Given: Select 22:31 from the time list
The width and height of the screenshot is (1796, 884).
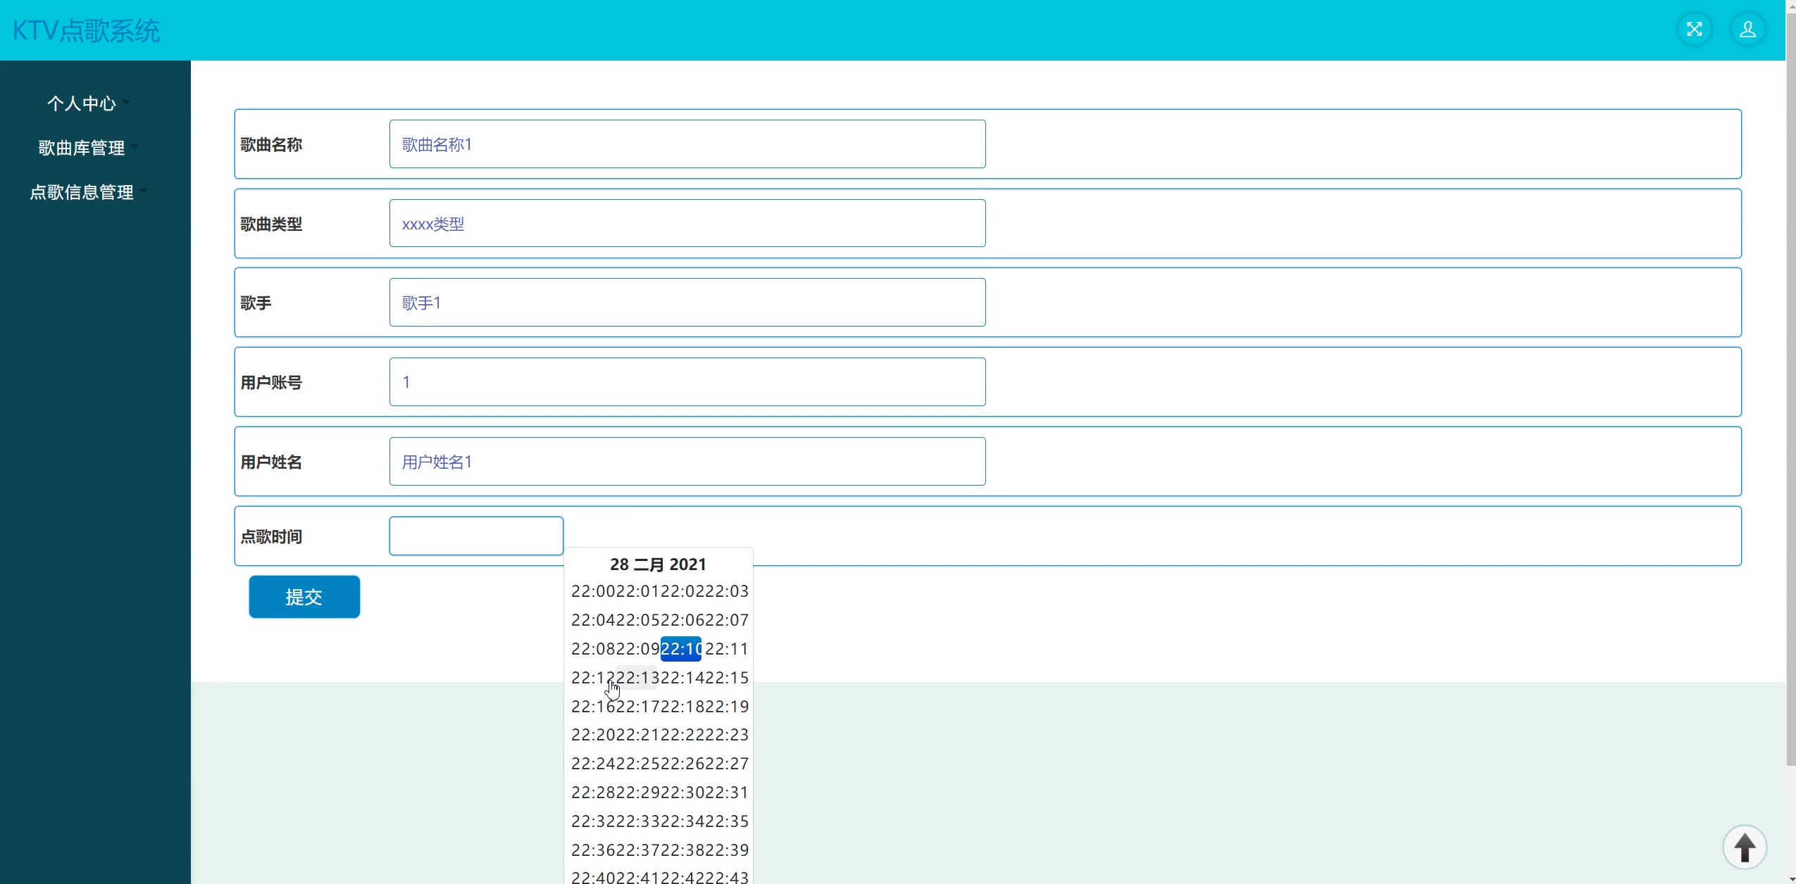Looking at the screenshot, I should coord(726,793).
